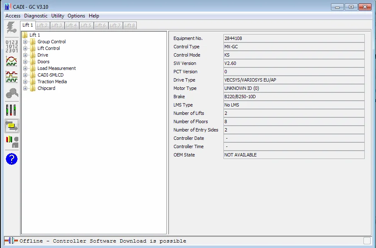The height and width of the screenshot is (248, 376).
Task: Close the CADI - GC window
Action: click(365, 7)
